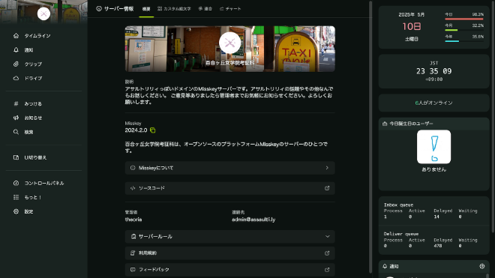This screenshot has height=278, width=495.
Task: Open the タイムライン home icon
Action: pyautogui.click(x=16, y=36)
